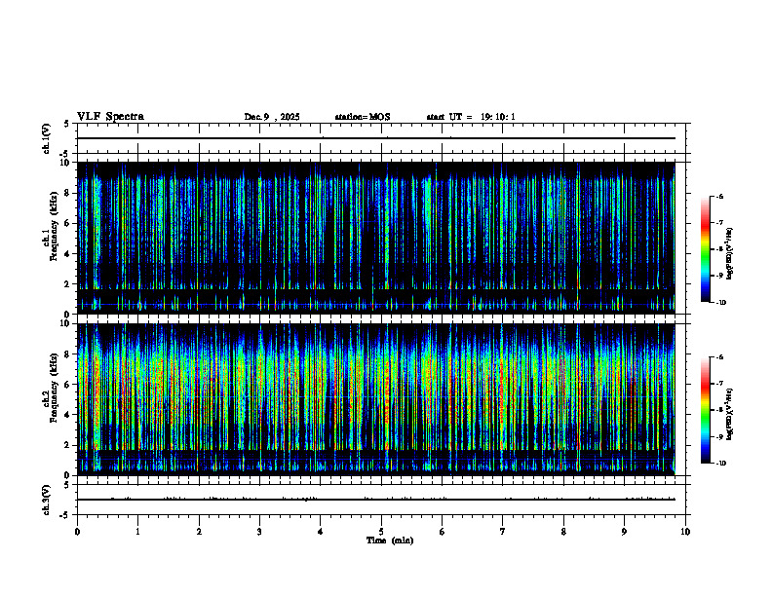Click the "10" tick on Time axis
Screen dimensions: 772x596
pos(685,532)
